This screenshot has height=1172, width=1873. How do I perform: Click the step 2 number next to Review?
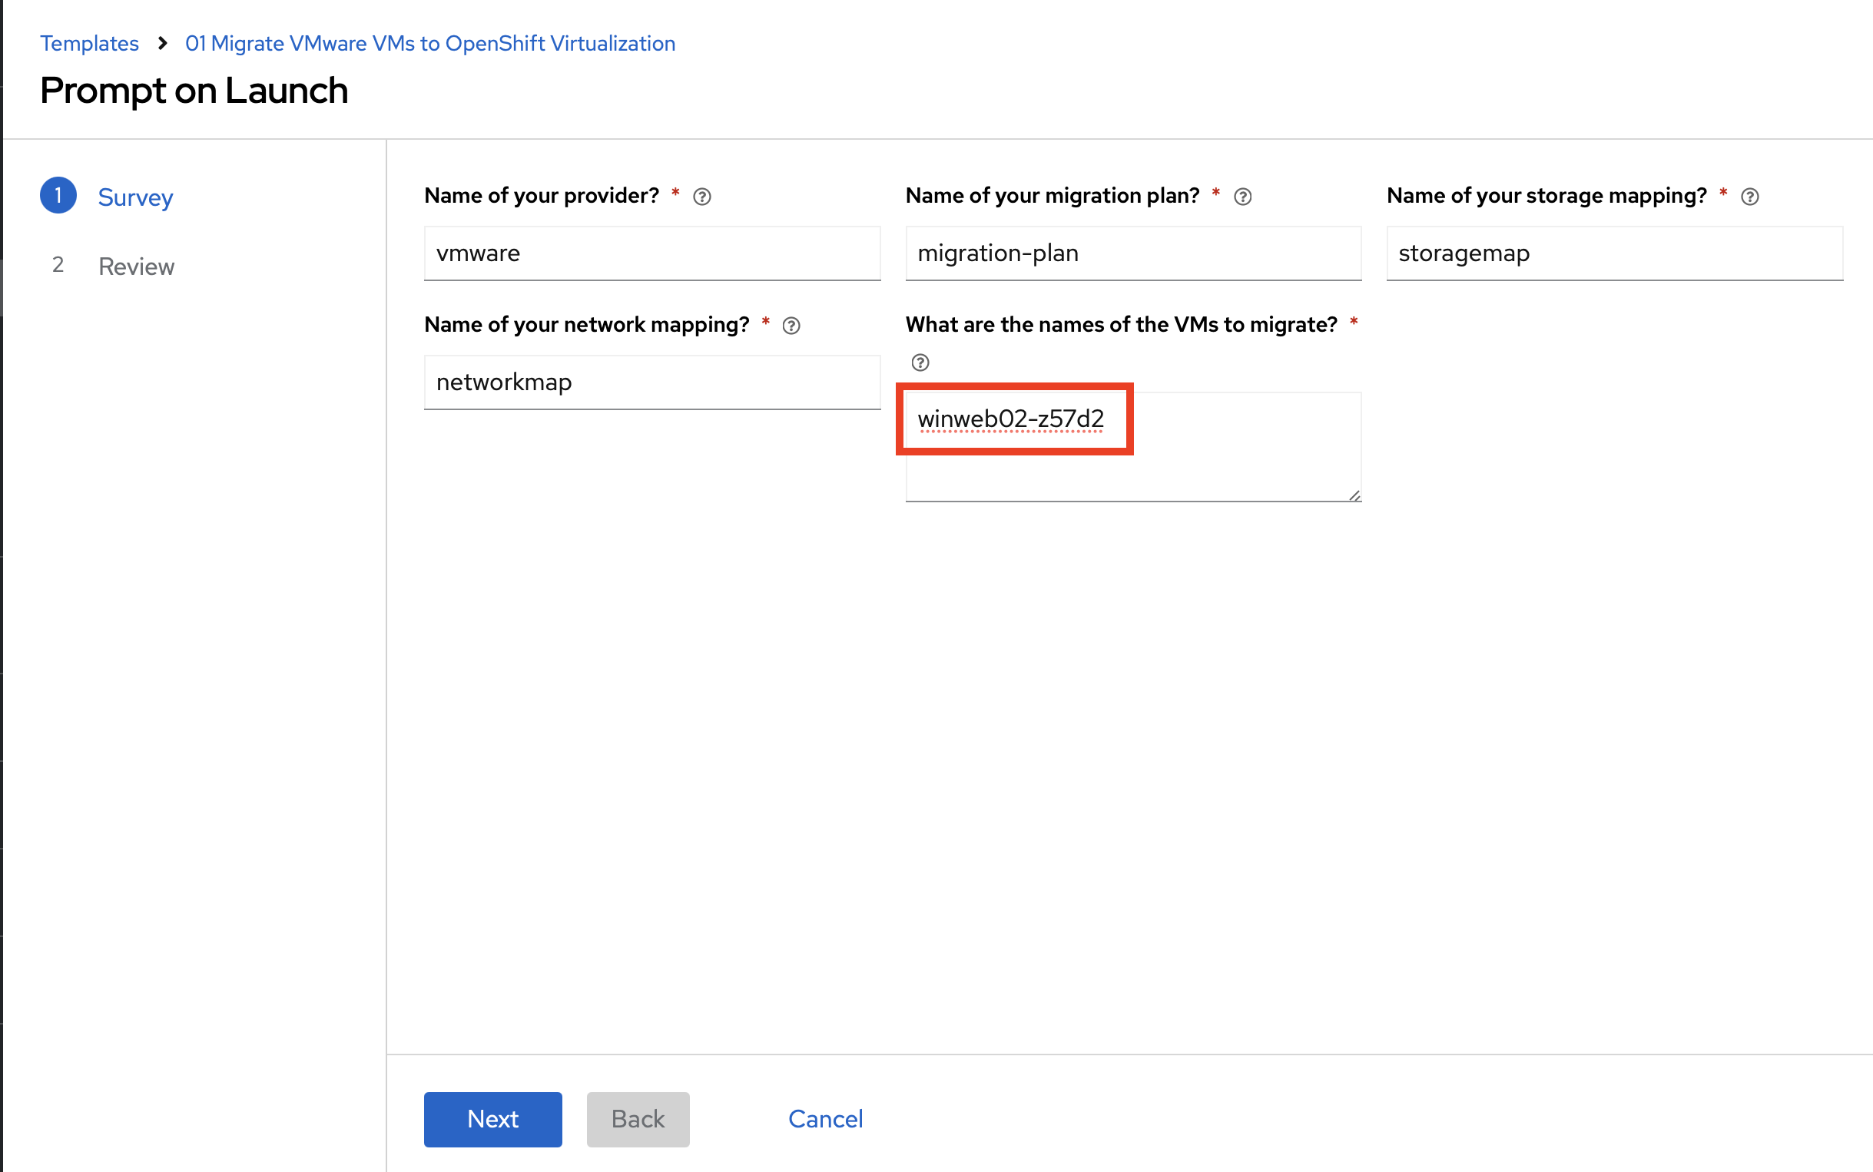coord(58,265)
